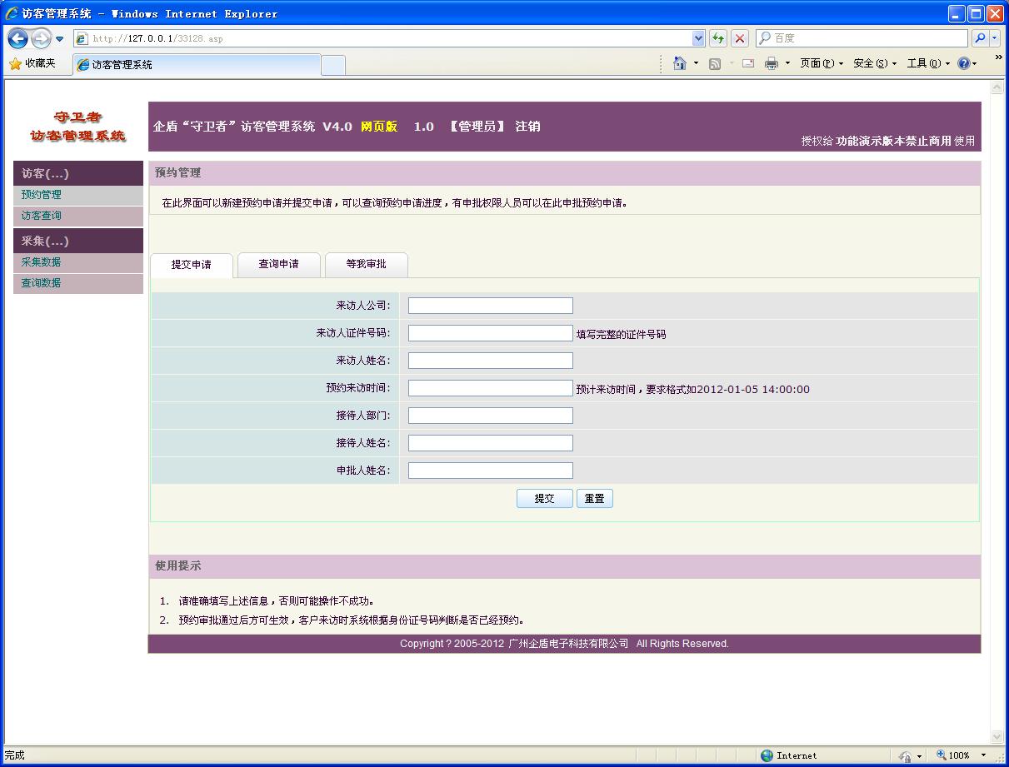The width and height of the screenshot is (1009, 767).
Task: Click the 来访人姓名 input field
Action: [x=491, y=361]
